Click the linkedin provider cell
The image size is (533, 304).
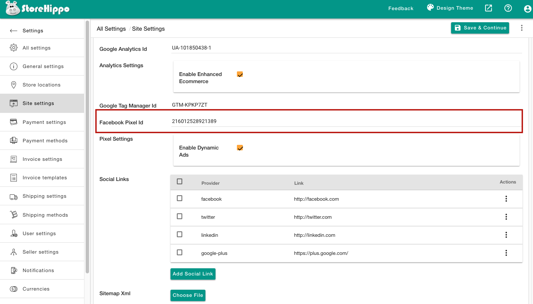coord(210,235)
